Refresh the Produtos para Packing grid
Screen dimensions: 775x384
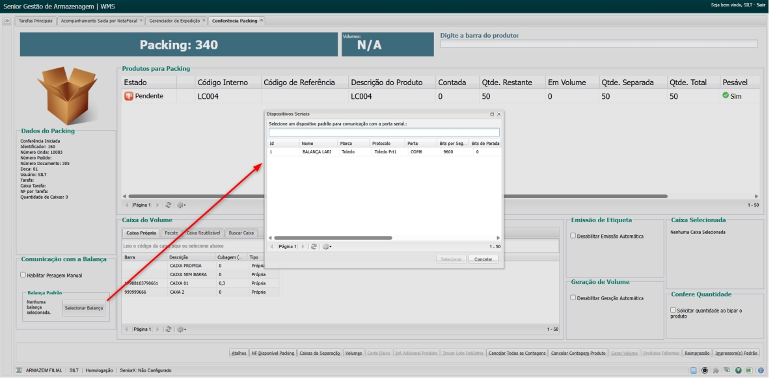coord(169,205)
